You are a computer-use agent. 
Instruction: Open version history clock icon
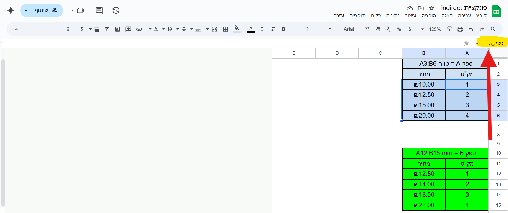(x=116, y=10)
